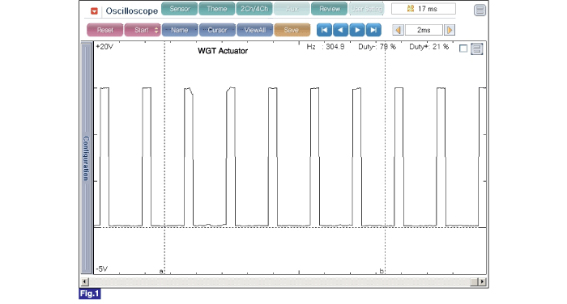Step back one waveform frame
Viewport: 567px width, 304px height.
pyautogui.click(x=341, y=30)
